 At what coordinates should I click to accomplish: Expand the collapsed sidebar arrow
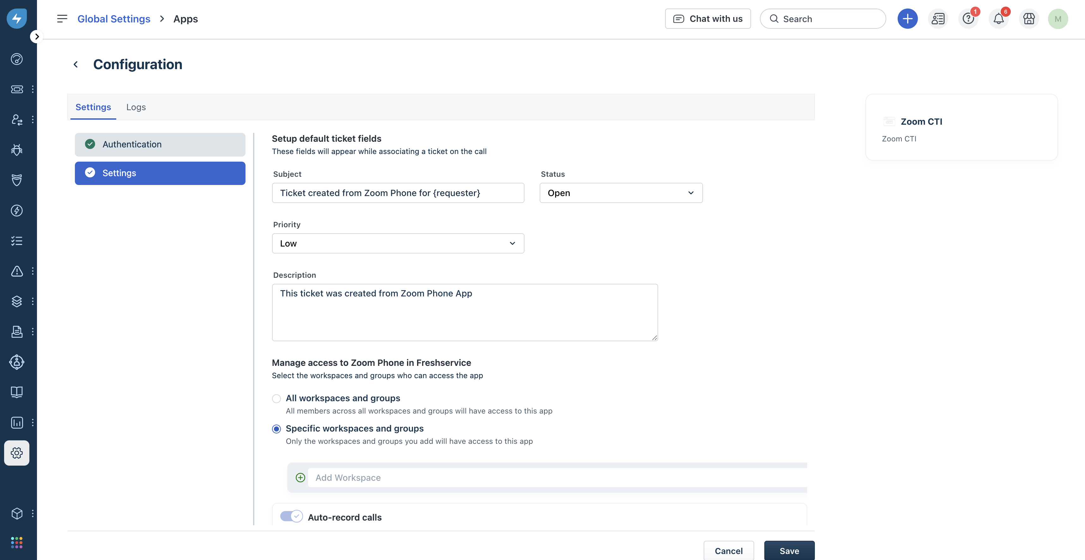pyautogui.click(x=37, y=37)
